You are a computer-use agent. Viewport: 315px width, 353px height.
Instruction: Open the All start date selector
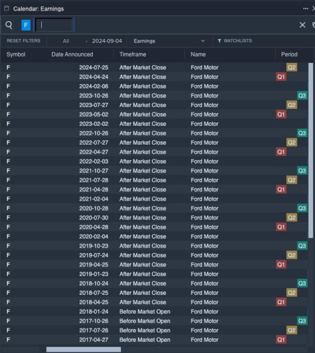(66, 41)
